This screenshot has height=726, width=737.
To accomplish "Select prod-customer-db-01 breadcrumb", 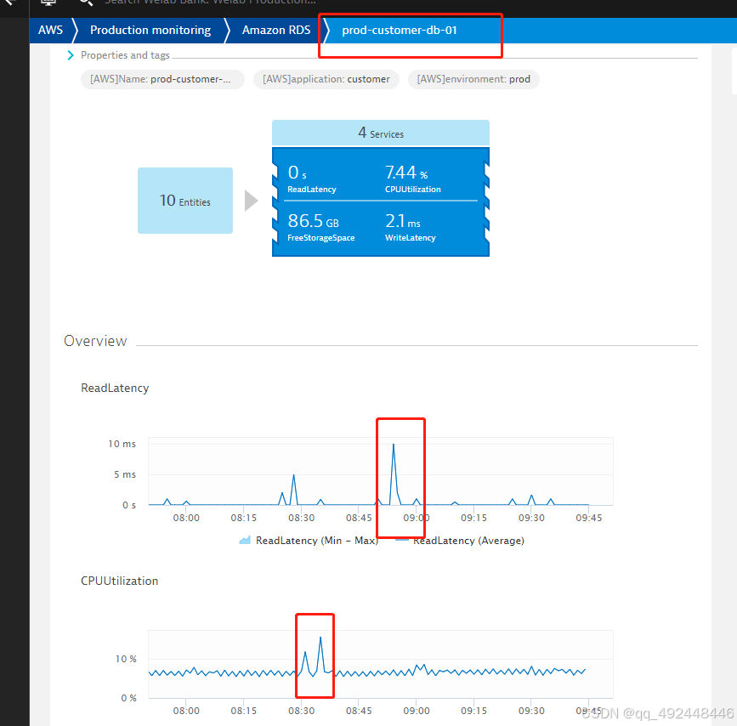I will coord(399,30).
